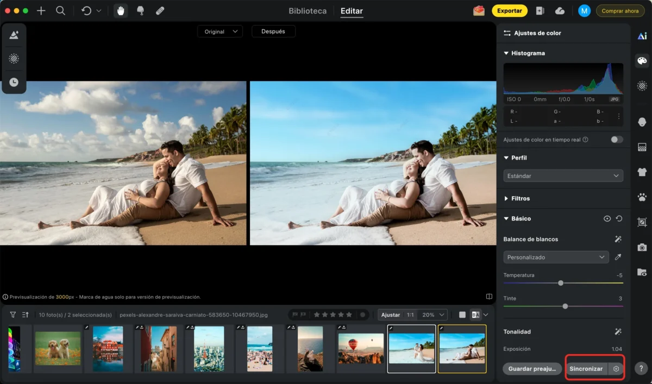Click the yellow Exportar button

509,10
